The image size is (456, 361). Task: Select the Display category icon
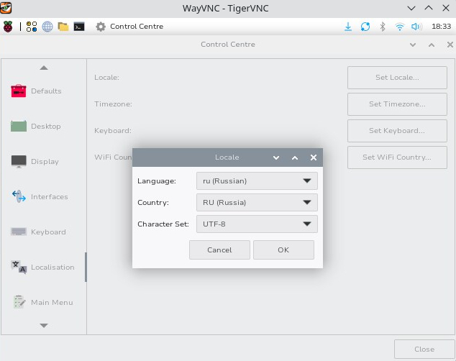(19, 161)
